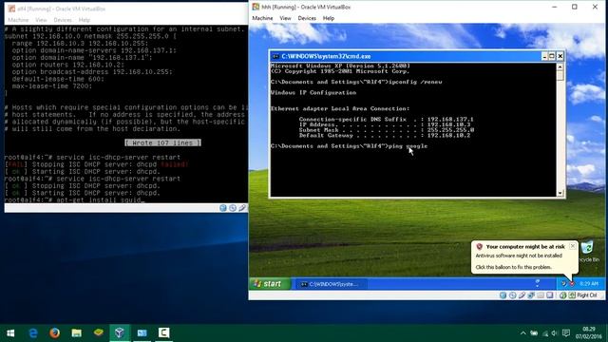
Task: Maximize the cmd.exe window
Action: (x=552, y=56)
